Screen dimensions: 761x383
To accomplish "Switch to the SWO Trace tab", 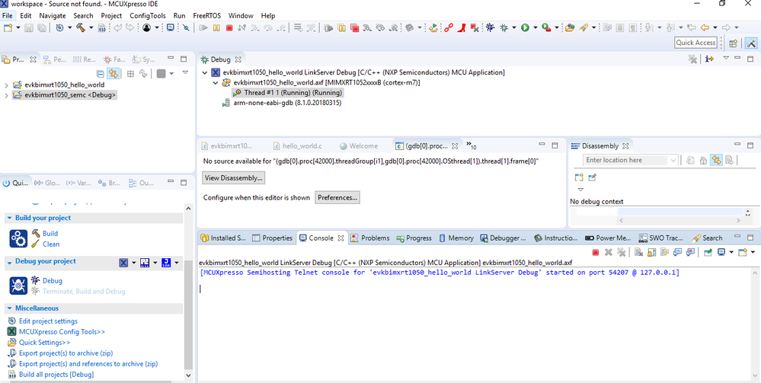I will (661, 238).
